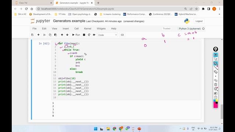Move selected cell up with arrow icon
This screenshot has height=132, width=235.
(x=62, y=35)
